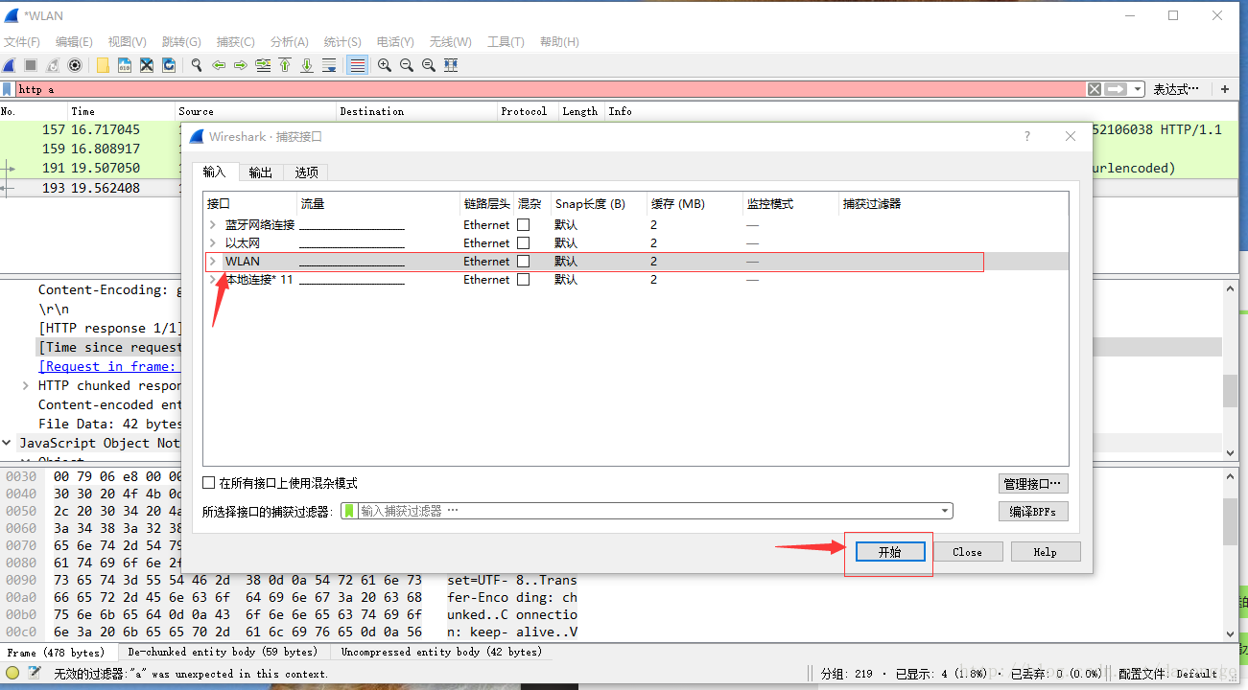The height and width of the screenshot is (690, 1248).
Task: Toggle promiscuous checkbox for 蓝牙网络连接
Action: (x=523, y=224)
